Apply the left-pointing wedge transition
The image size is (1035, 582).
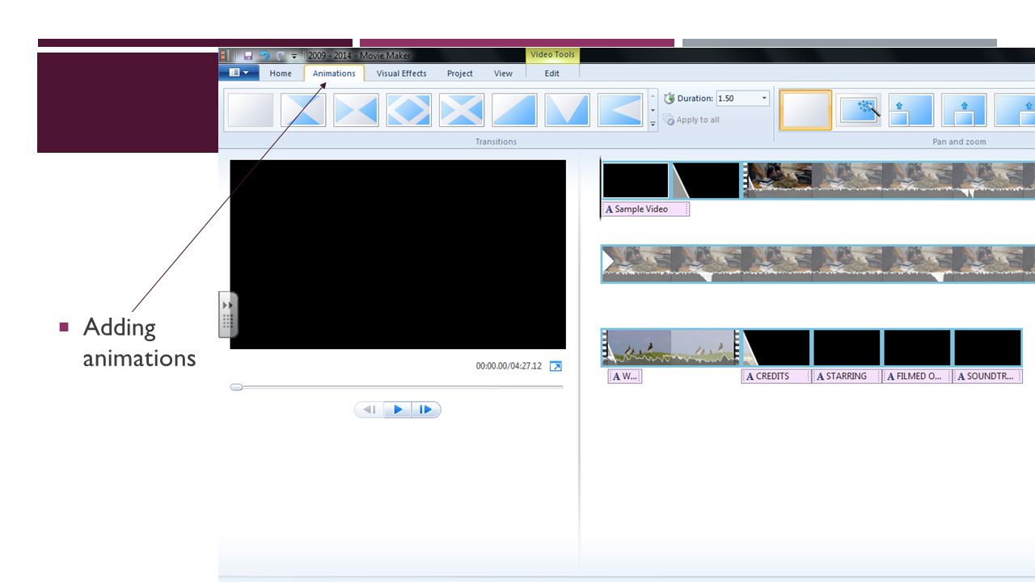620,110
